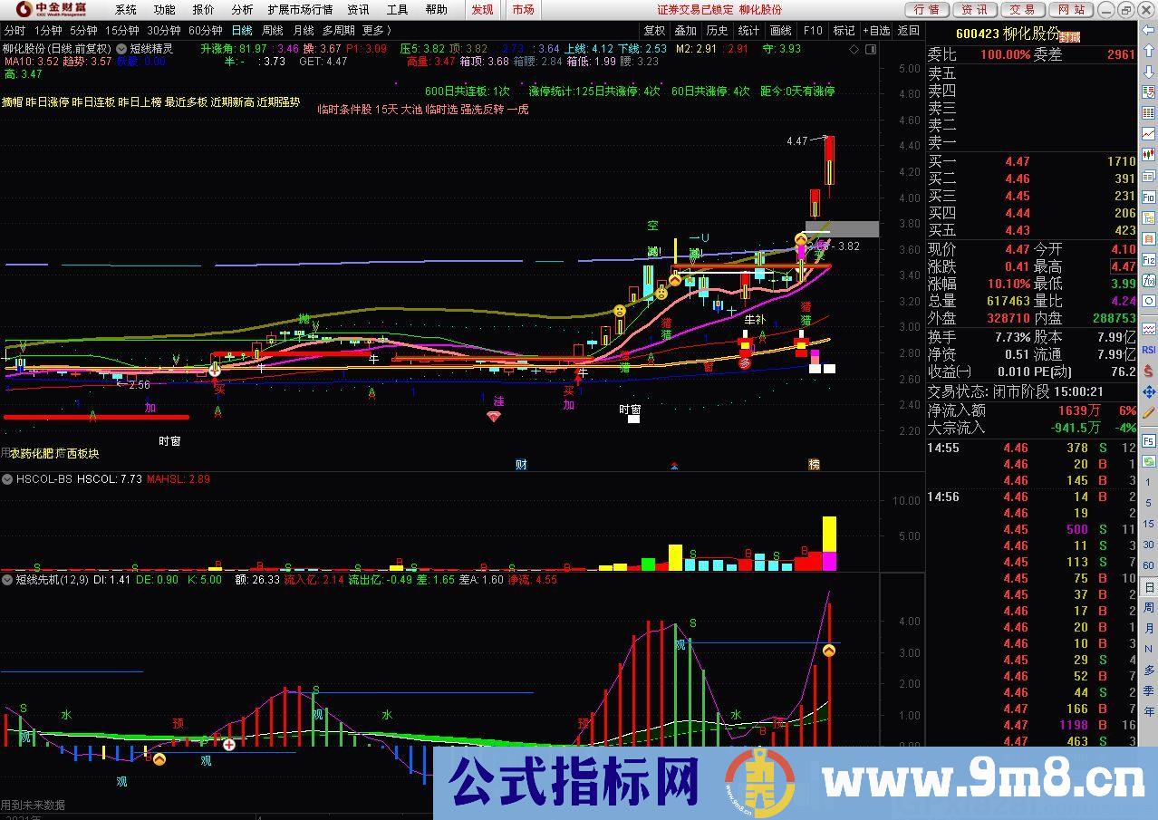Click the 返回 button
Screen dimensions: 1158x820
[x=908, y=30]
